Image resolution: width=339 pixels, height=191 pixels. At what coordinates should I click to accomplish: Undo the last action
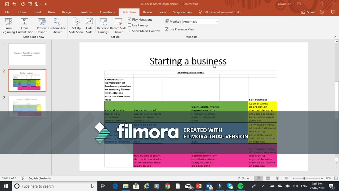tap(15, 4)
